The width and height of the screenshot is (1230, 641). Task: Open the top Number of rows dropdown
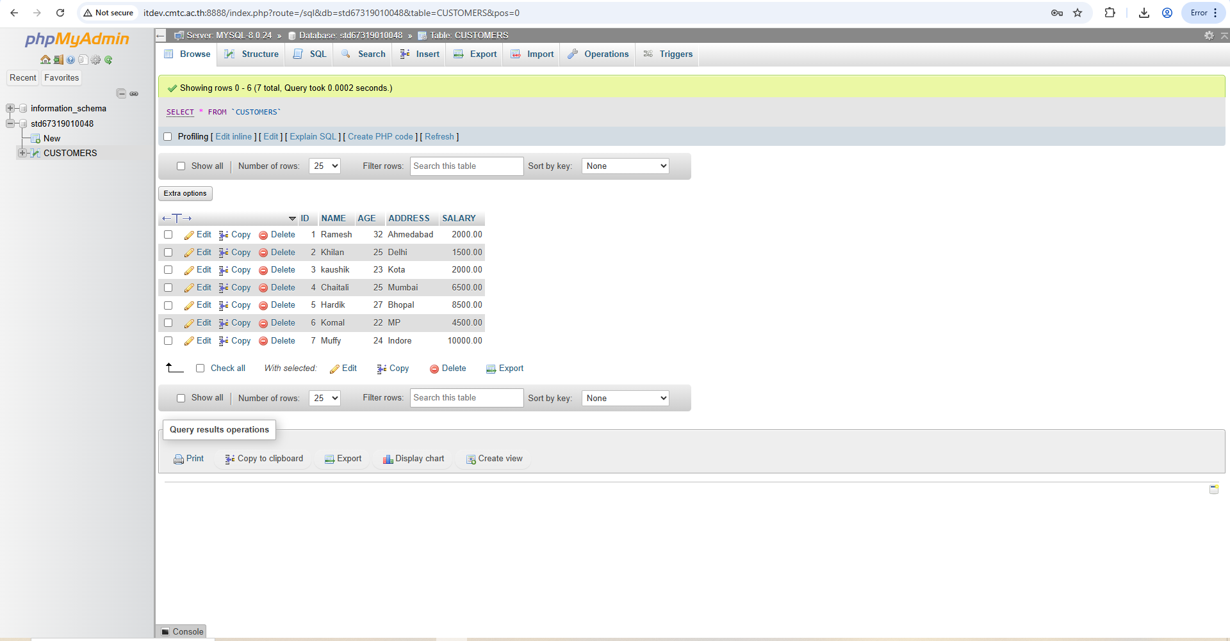[325, 166]
